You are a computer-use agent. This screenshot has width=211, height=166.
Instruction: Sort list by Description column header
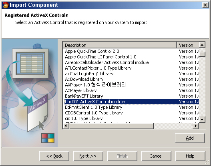click(x=120, y=45)
